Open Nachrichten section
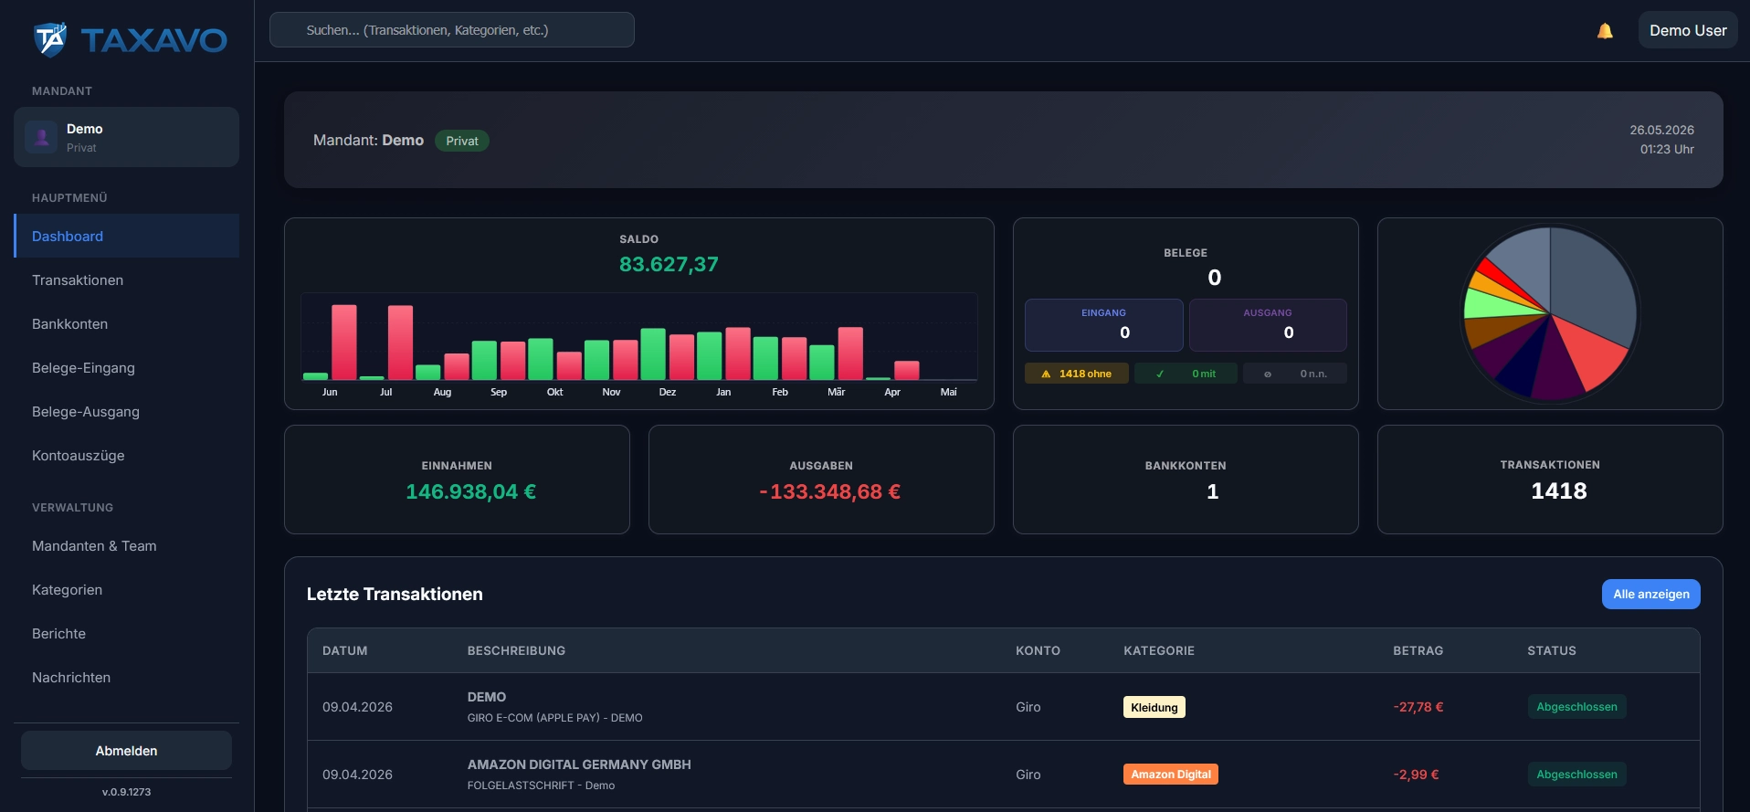 127,677
